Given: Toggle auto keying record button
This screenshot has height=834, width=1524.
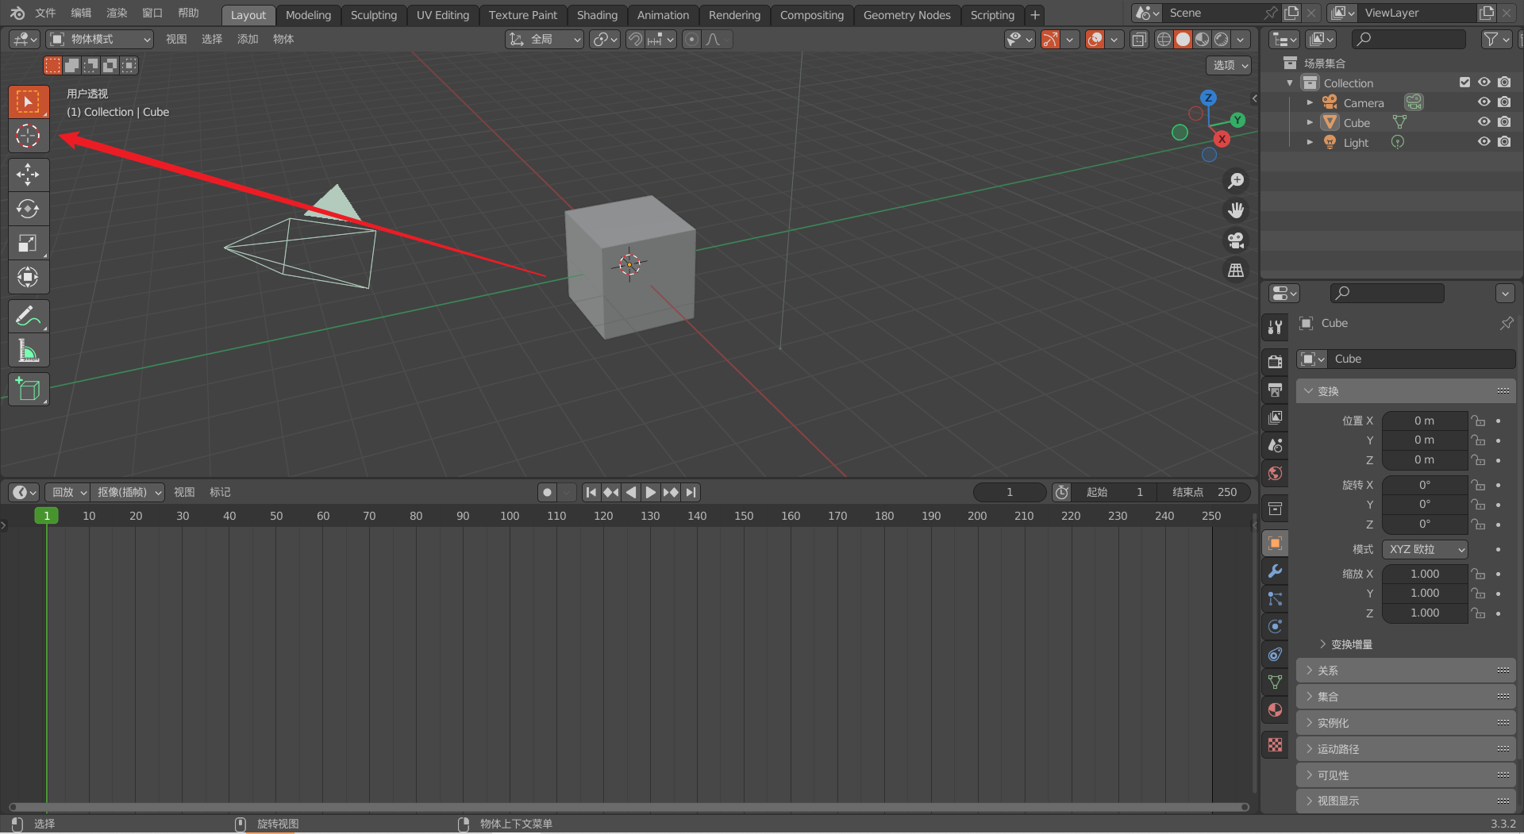Looking at the screenshot, I should point(547,492).
